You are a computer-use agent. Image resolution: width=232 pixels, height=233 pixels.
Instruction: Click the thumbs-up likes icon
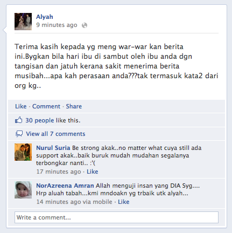(18, 120)
